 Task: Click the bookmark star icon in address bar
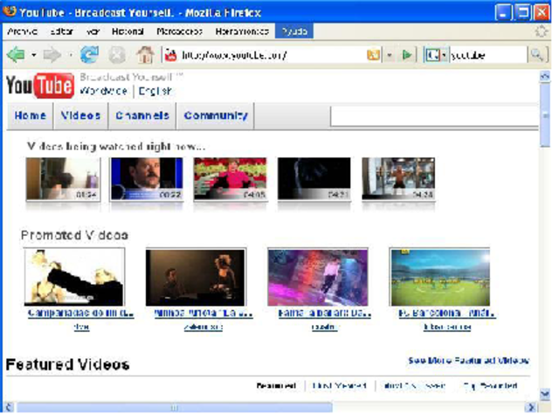pyautogui.click(x=373, y=55)
